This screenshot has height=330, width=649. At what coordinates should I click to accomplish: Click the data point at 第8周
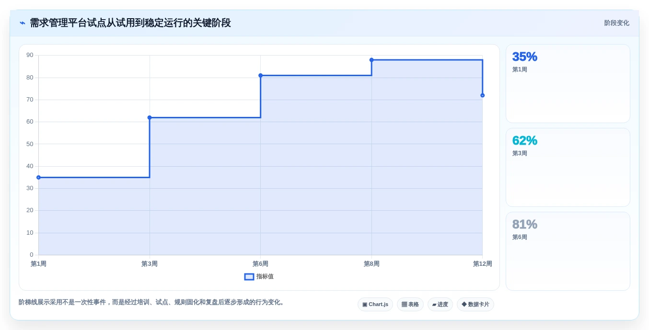(x=371, y=60)
